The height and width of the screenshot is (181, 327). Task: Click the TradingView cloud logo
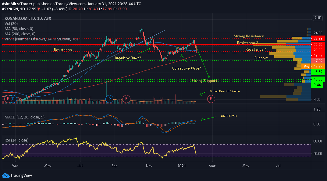pos(5,176)
